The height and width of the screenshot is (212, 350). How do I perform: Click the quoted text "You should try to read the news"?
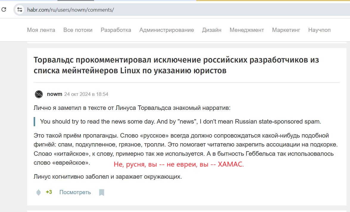(180, 121)
